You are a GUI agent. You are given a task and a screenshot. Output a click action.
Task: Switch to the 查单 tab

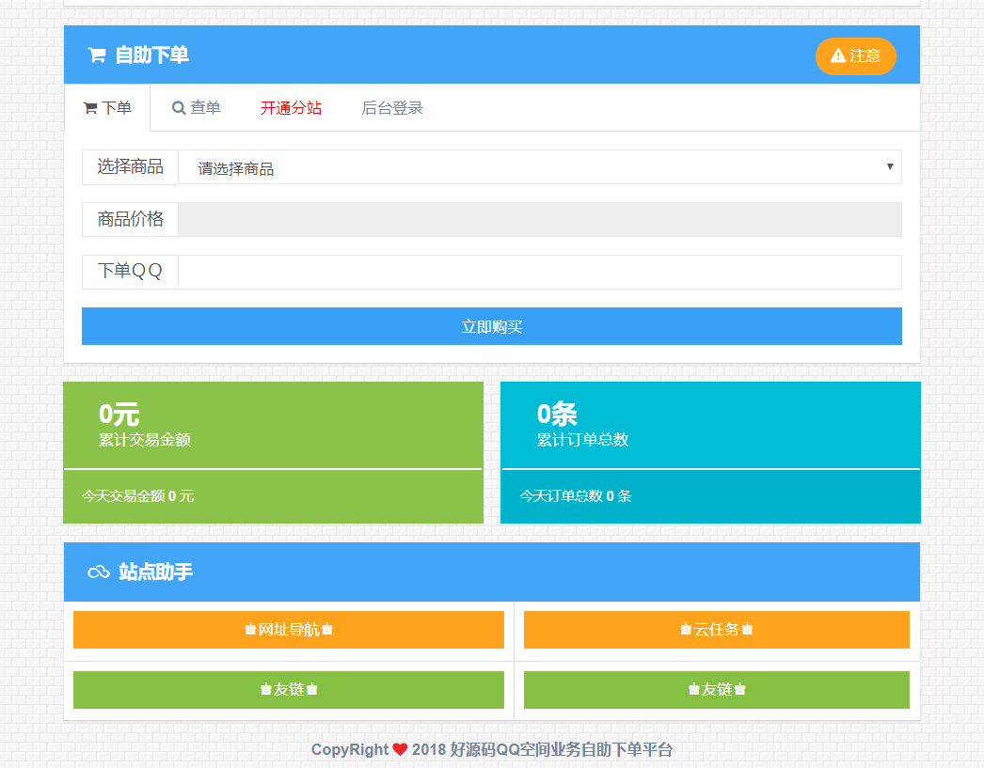[196, 107]
